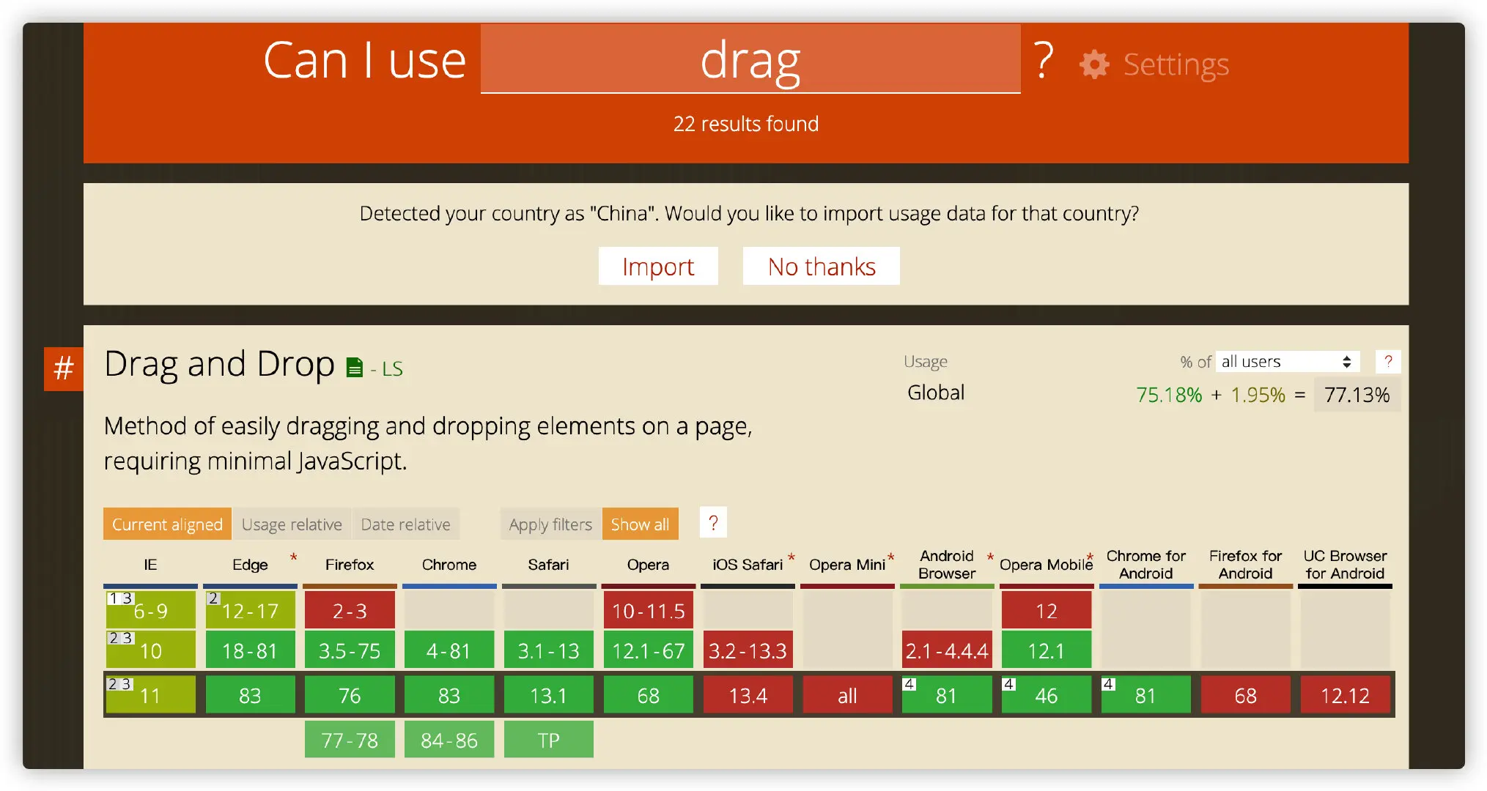Switch to Usage relative view
Screen dimensions: 1487x791
pos(292,524)
